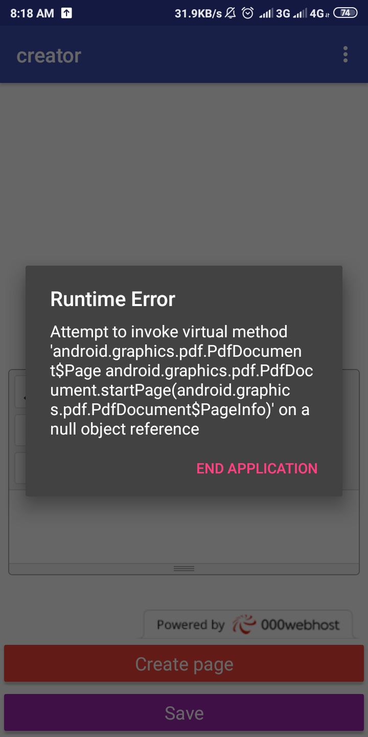This screenshot has height=737, width=368.
Task: Tap the 3G signal strength icon
Action: [274, 13]
